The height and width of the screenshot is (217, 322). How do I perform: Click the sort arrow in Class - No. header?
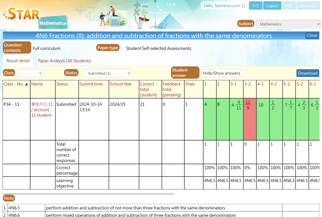click(27, 84)
